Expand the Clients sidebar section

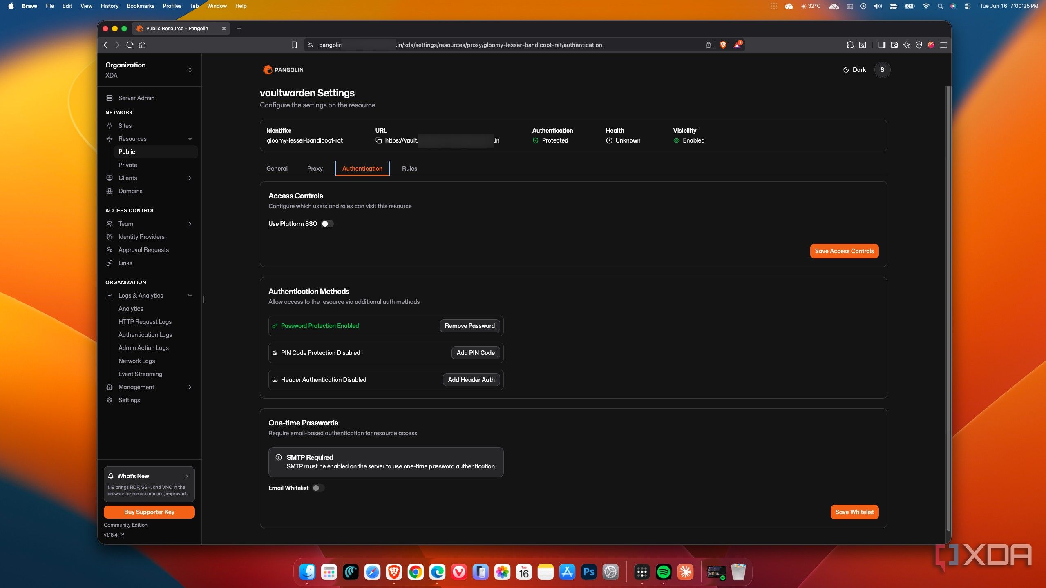click(149, 178)
